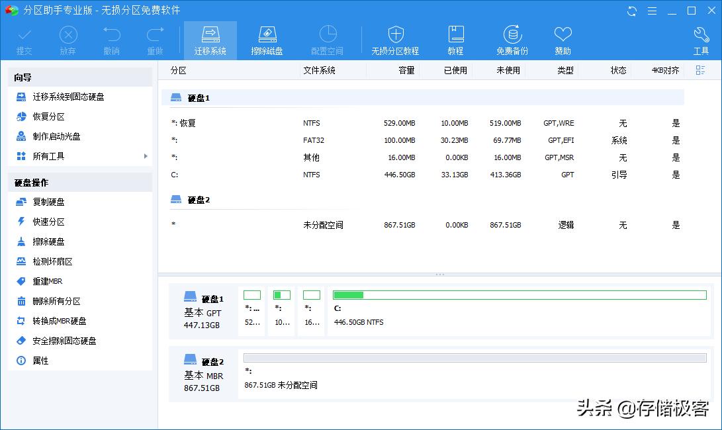Open the 擦除磁盘 wipe disk tool
This screenshot has height=430, width=722.
click(x=267, y=38)
